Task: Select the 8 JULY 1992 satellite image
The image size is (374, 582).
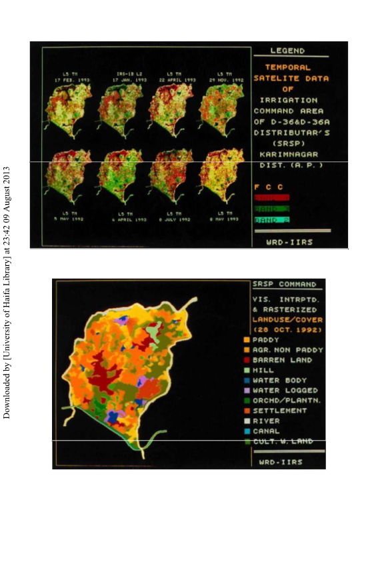Action: (171, 176)
